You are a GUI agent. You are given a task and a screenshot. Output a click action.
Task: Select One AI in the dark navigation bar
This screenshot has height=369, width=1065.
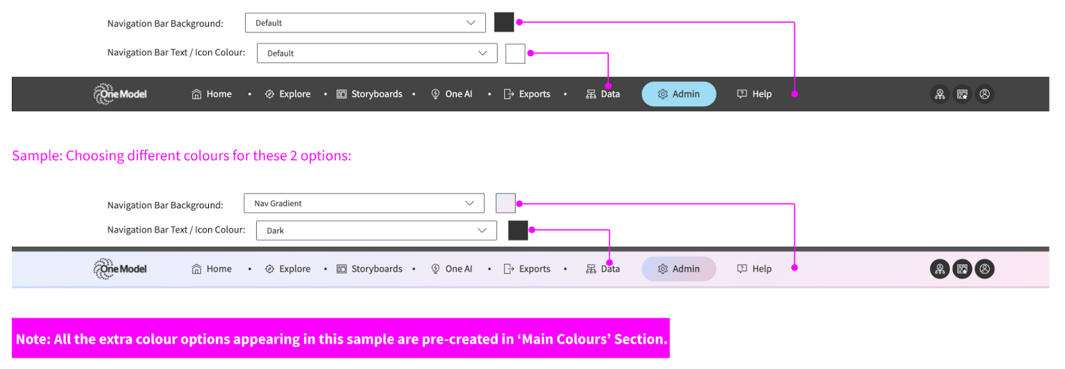452,94
